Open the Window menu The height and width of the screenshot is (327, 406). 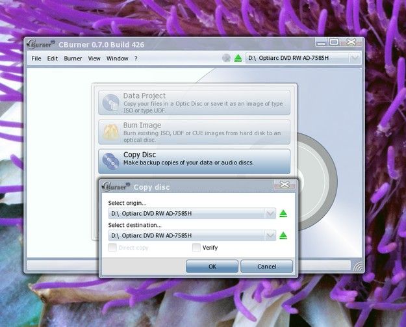coord(118,59)
